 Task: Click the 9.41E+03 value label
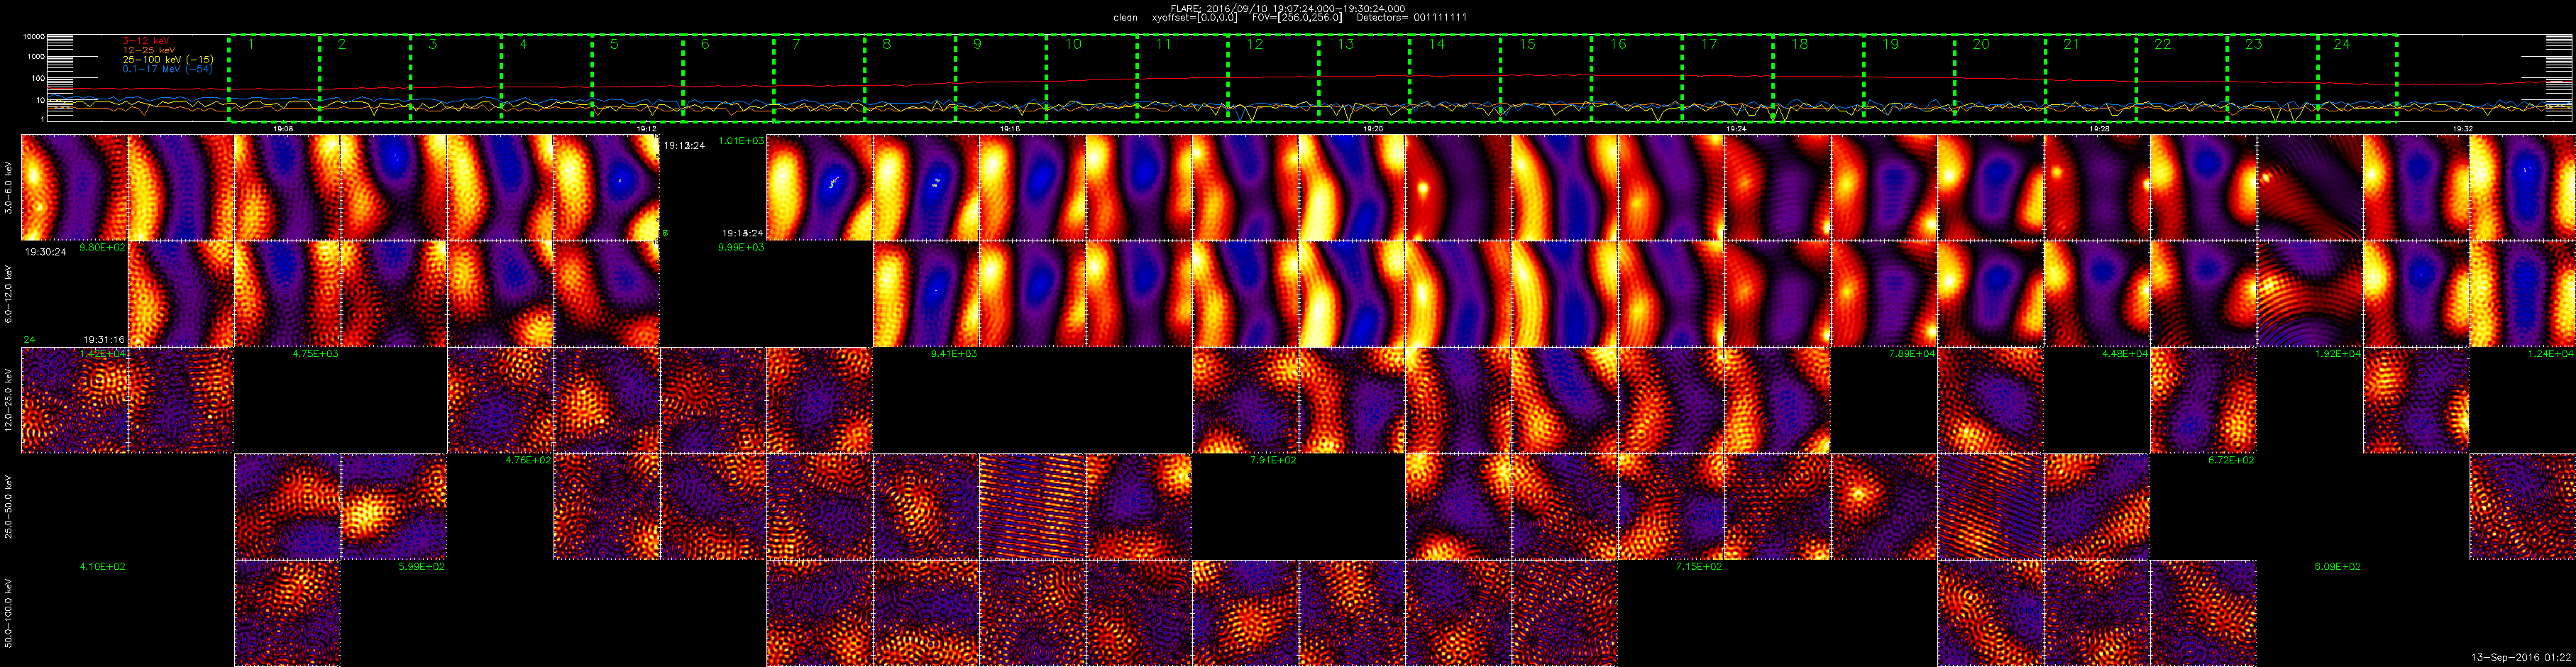coord(954,353)
